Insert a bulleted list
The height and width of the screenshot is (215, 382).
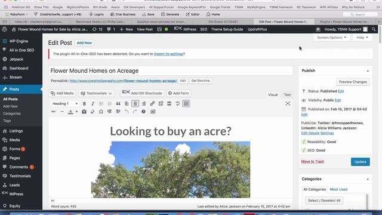(101, 103)
